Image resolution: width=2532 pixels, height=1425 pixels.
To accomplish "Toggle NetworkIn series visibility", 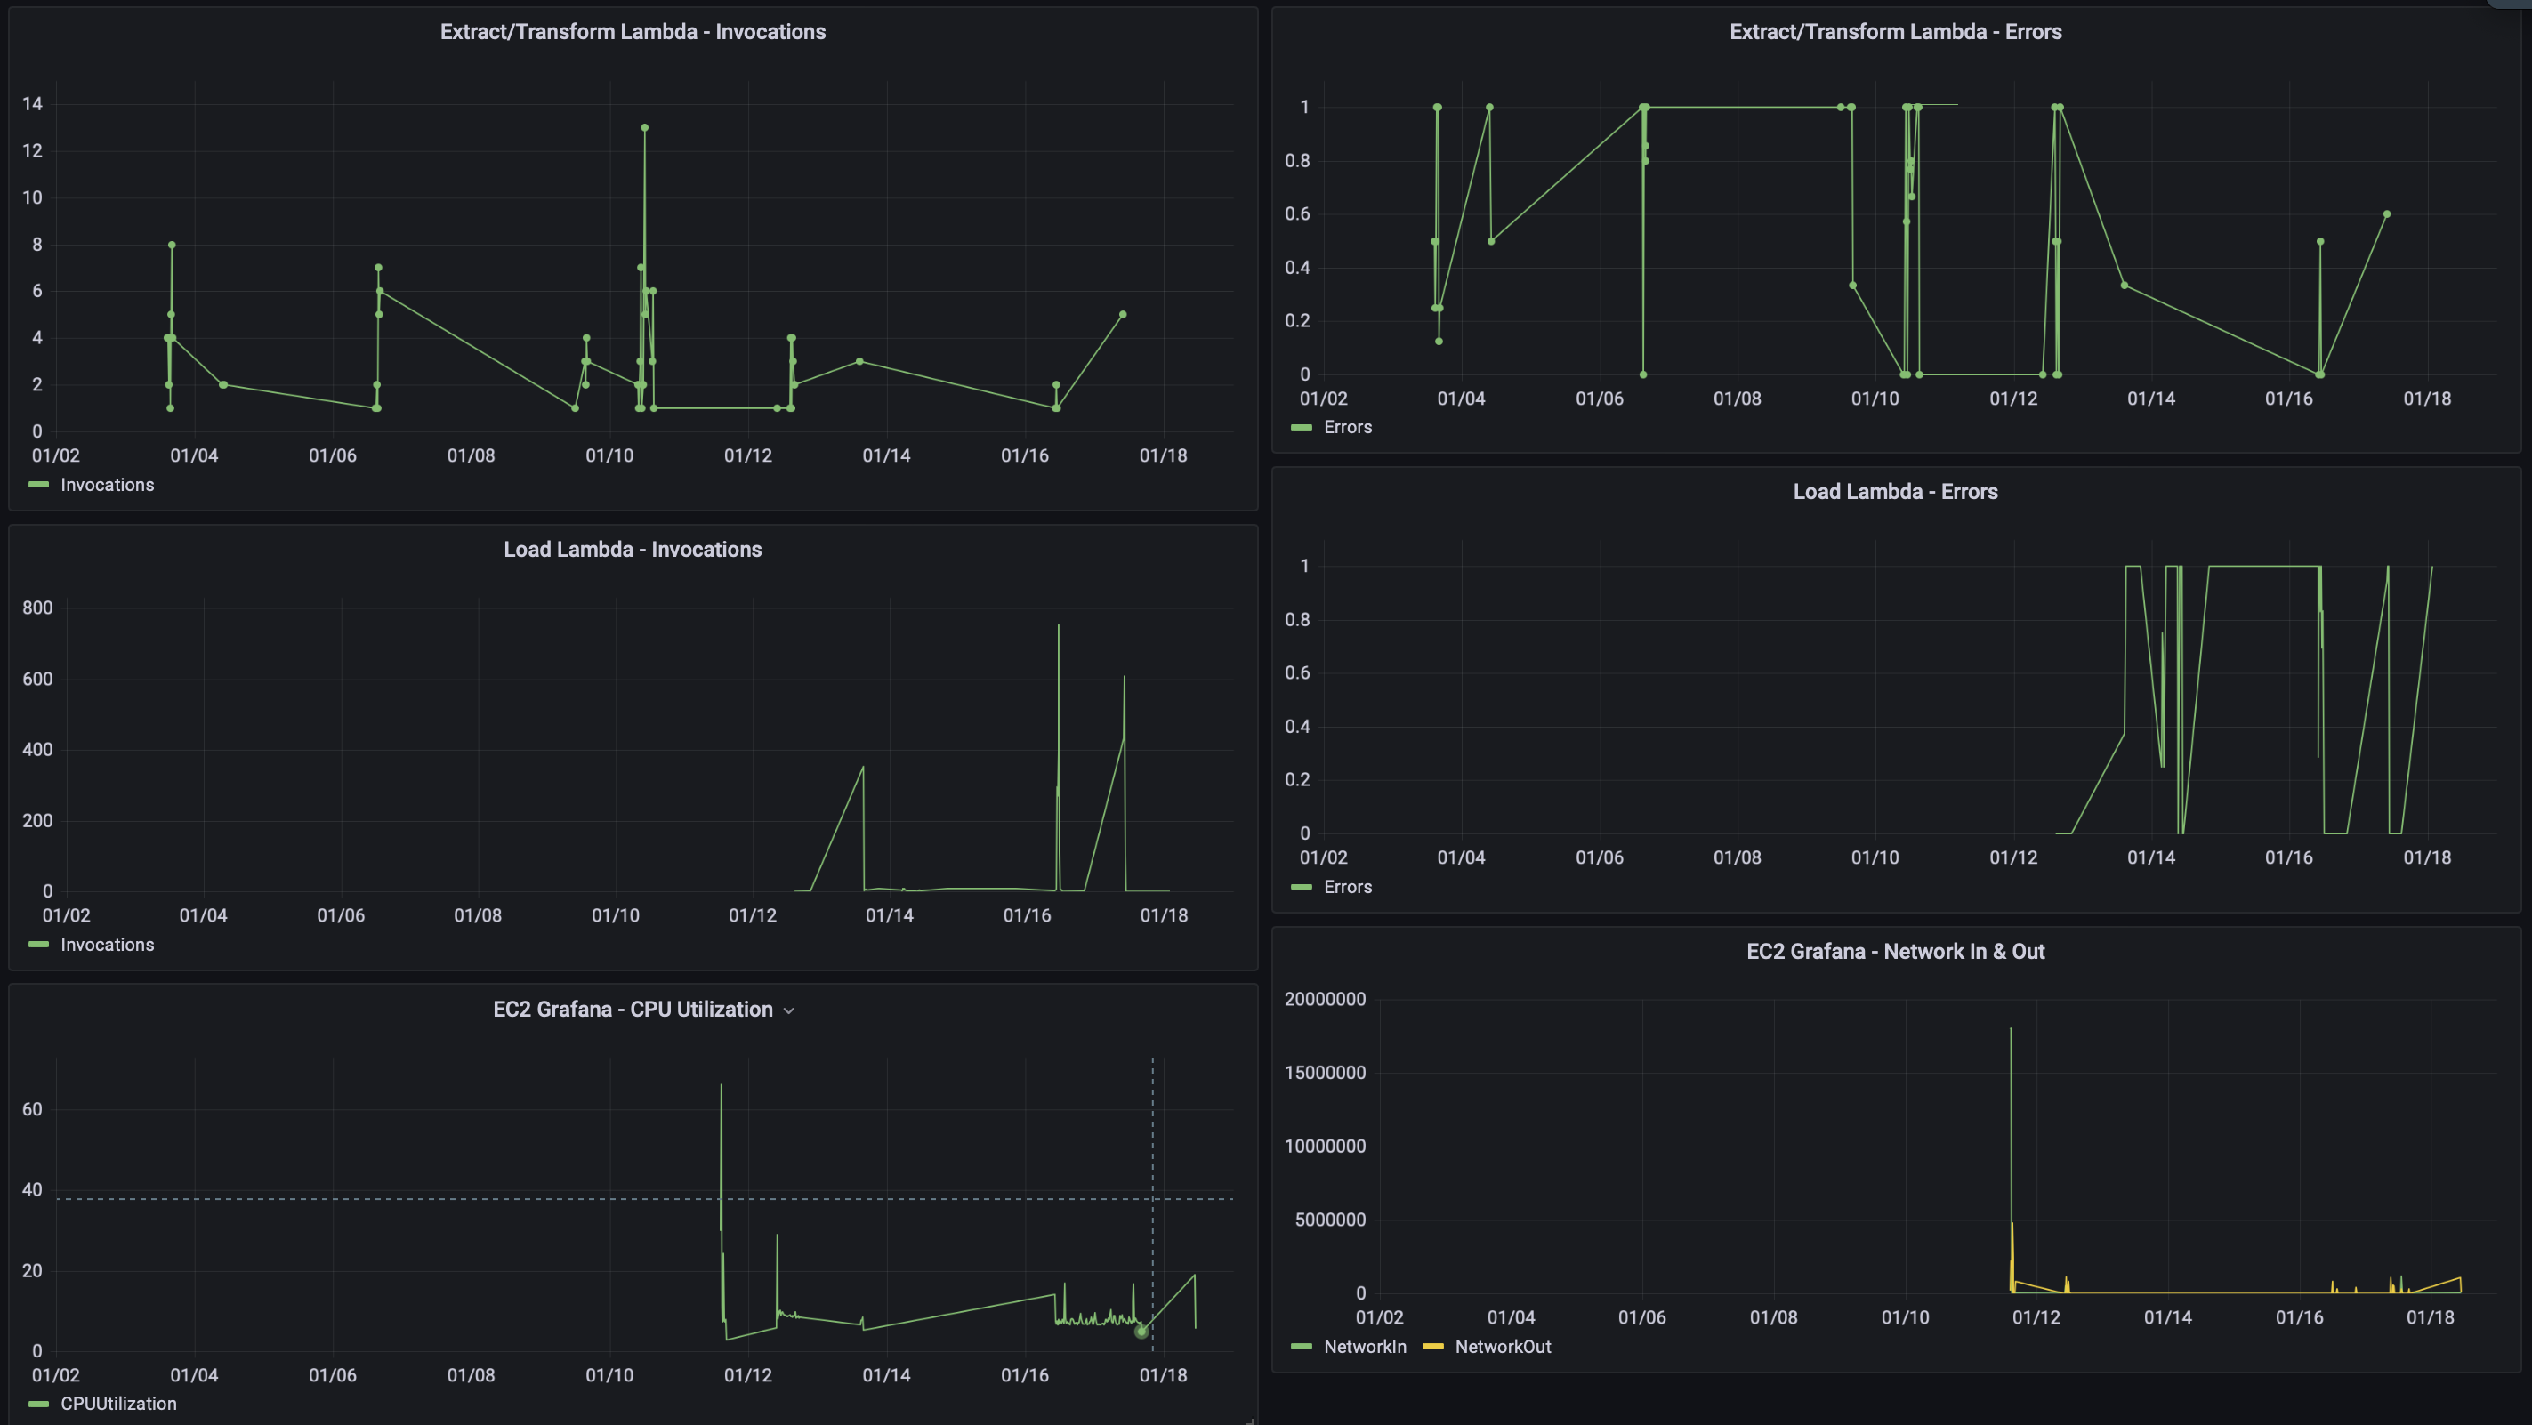I will [1364, 1348].
